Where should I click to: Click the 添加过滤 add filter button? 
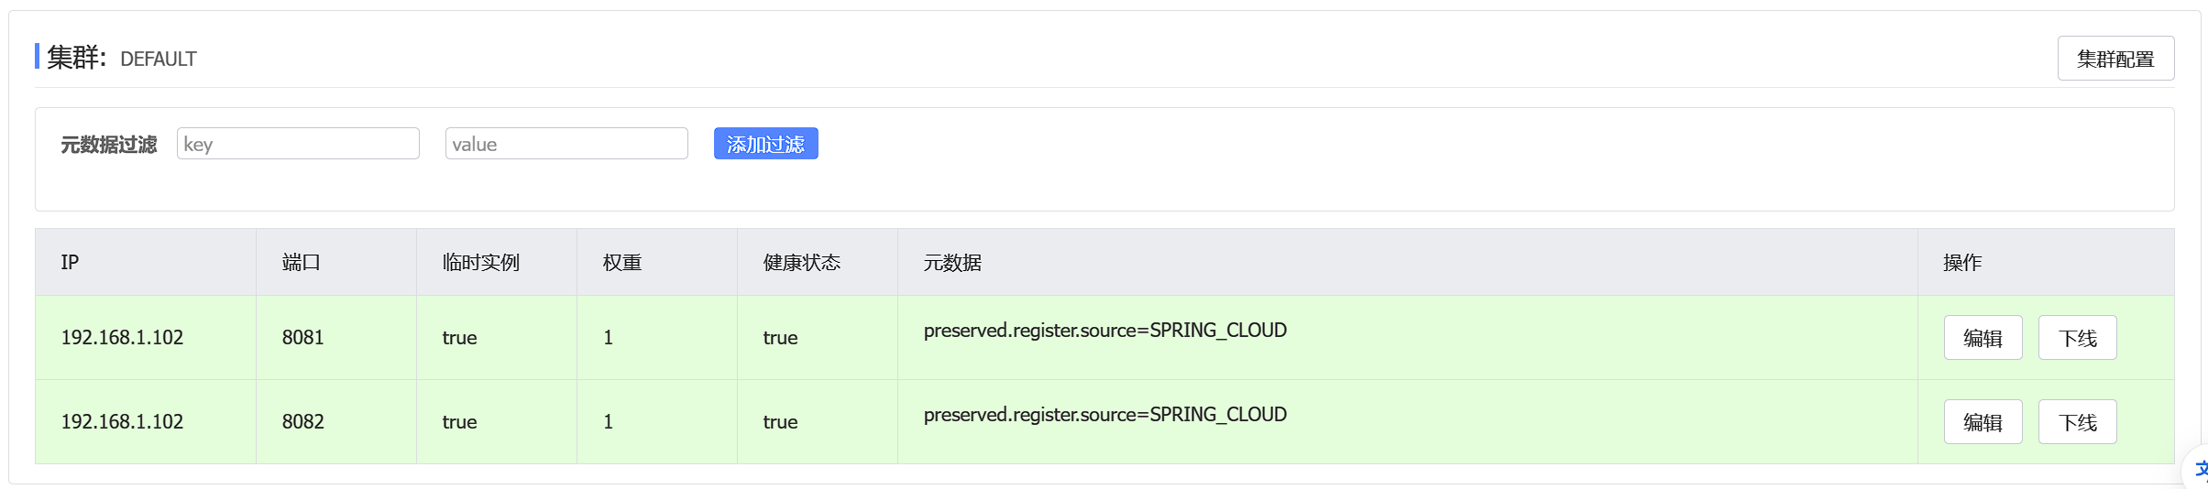(x=765, y=144)
